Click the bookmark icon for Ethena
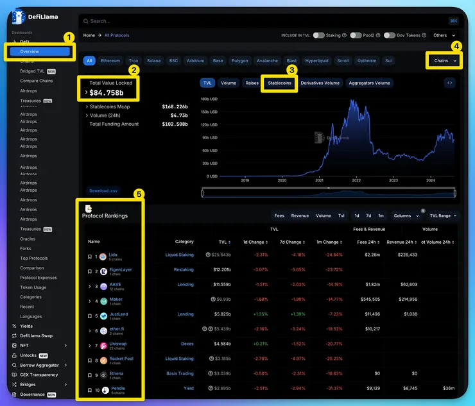 pyautogui.click(x=90, y=375)
